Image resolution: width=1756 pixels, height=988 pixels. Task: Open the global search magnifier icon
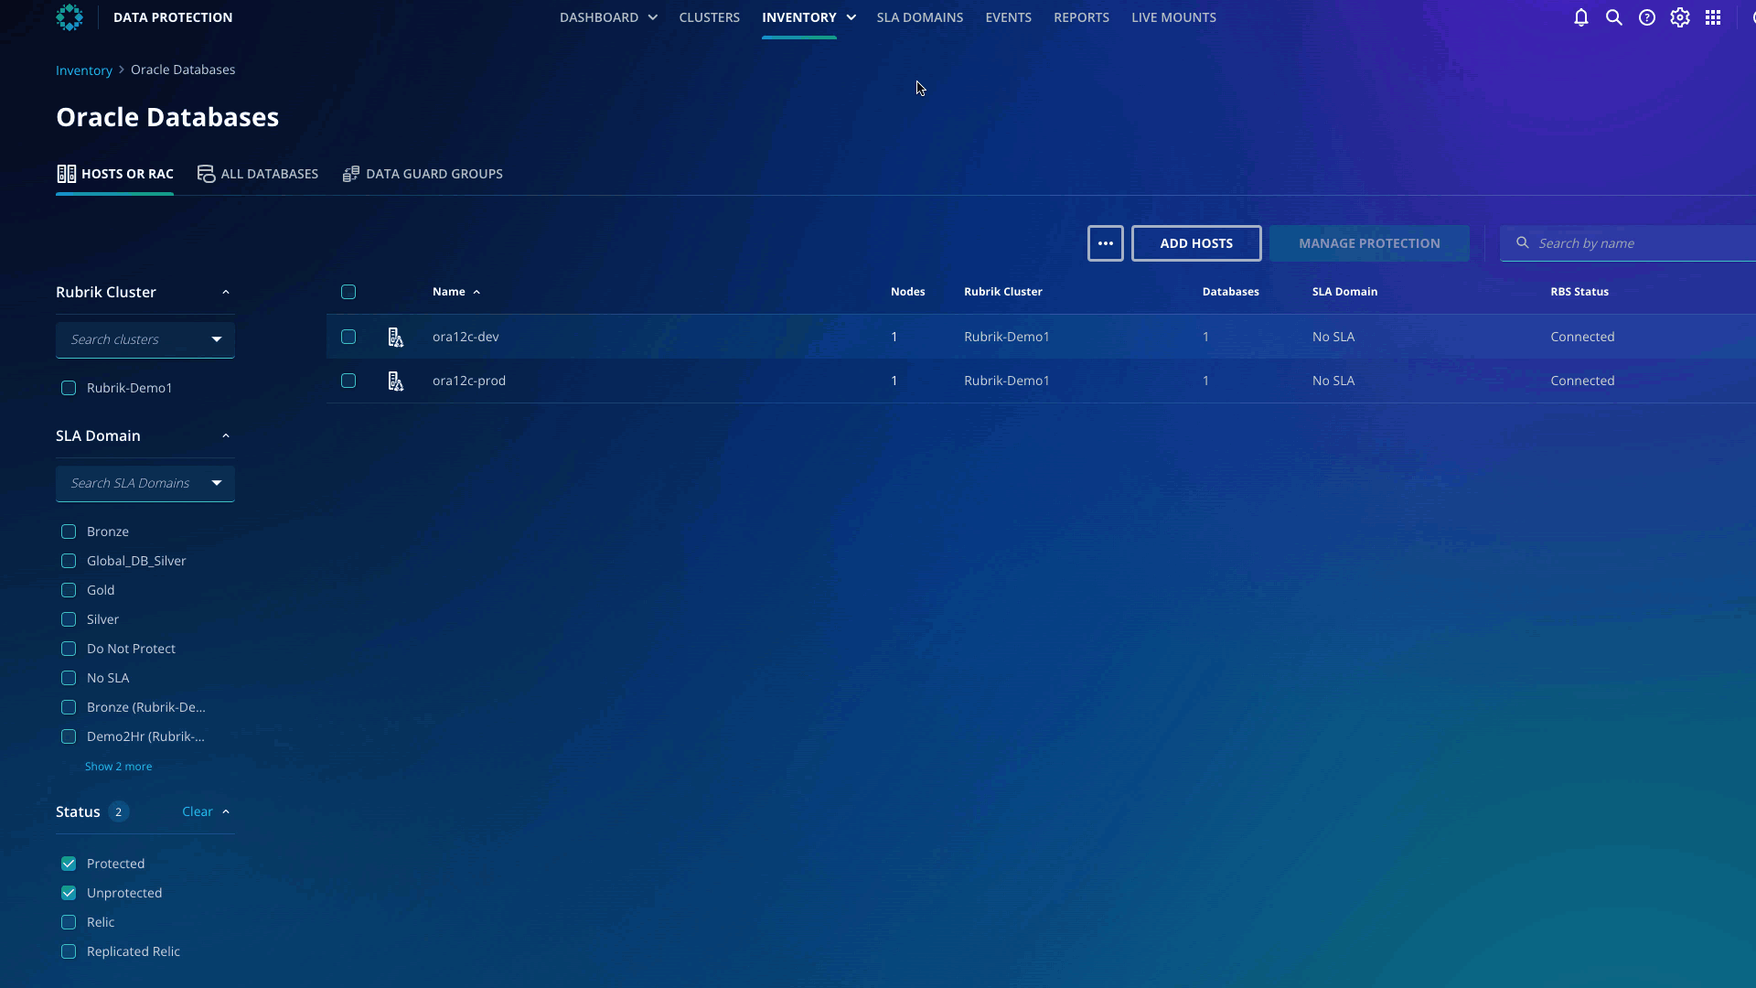tap(1614, 17)
